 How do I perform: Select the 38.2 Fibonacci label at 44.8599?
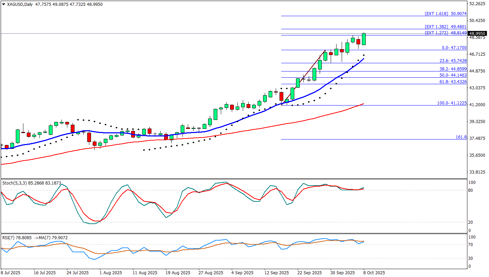[453, 69]
